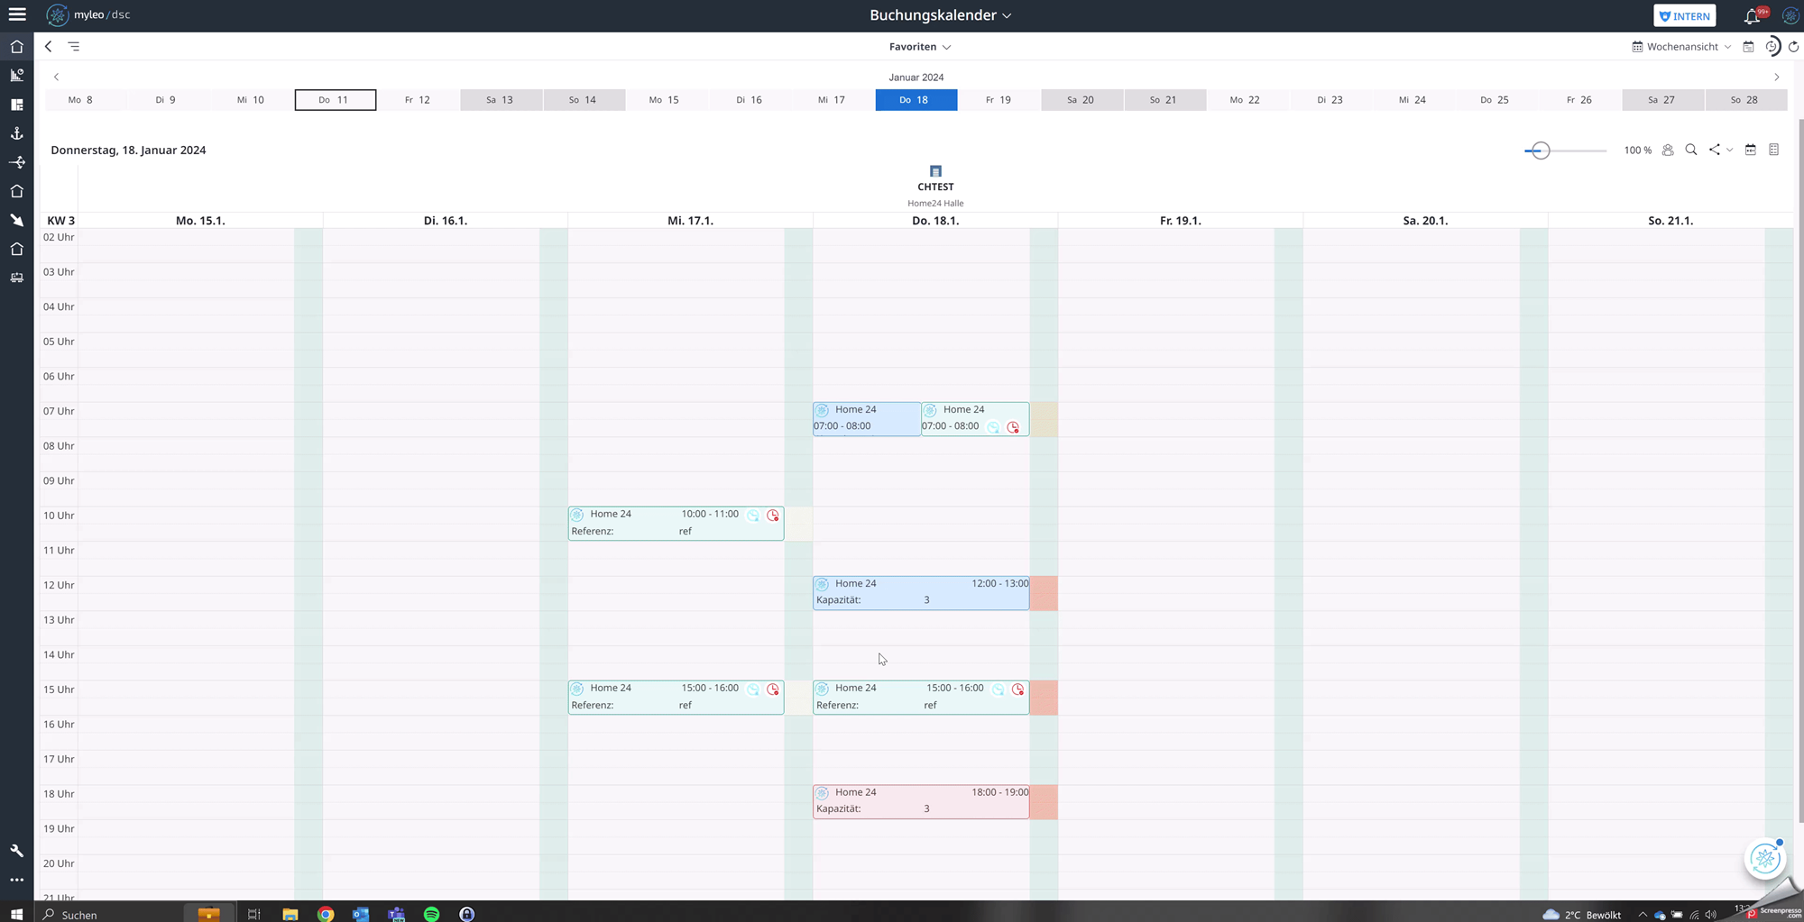Click clock icon on Do 15:00 - 16:00 booking

click(1018, 689)
